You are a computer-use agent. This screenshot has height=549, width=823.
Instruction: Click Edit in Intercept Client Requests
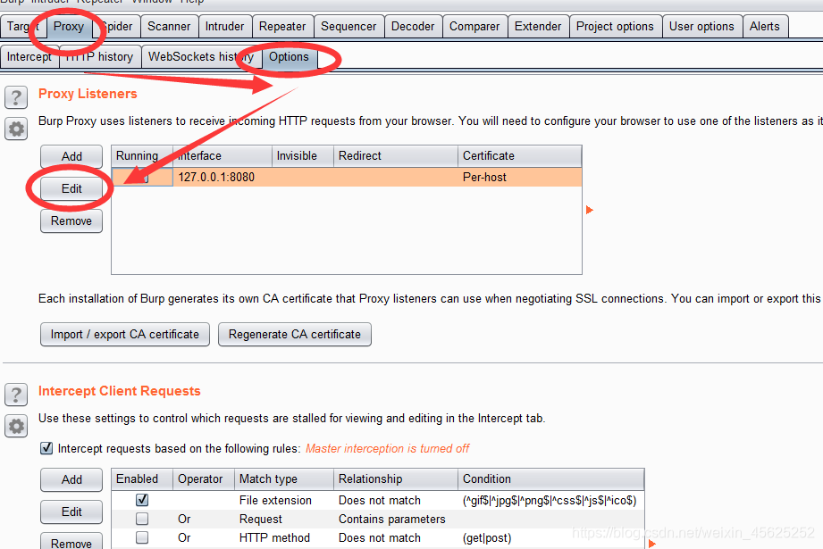coord(71,512)
